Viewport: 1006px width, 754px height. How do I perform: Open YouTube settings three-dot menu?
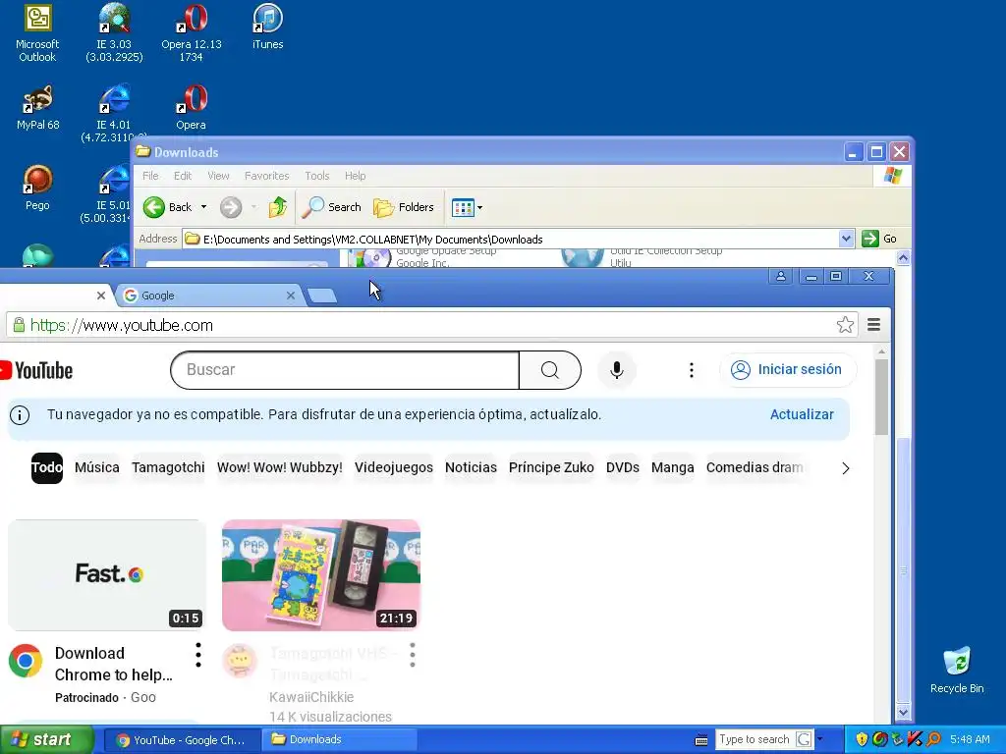click(691, 370)
